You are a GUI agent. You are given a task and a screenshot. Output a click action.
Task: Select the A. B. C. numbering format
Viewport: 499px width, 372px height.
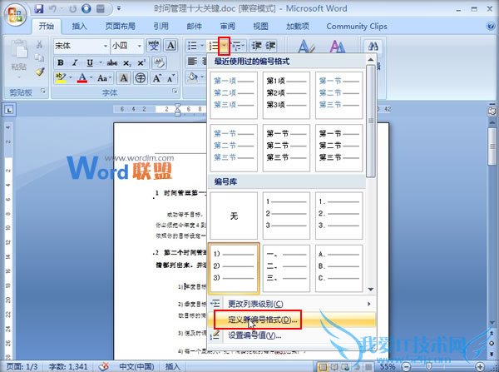point(339,268)
